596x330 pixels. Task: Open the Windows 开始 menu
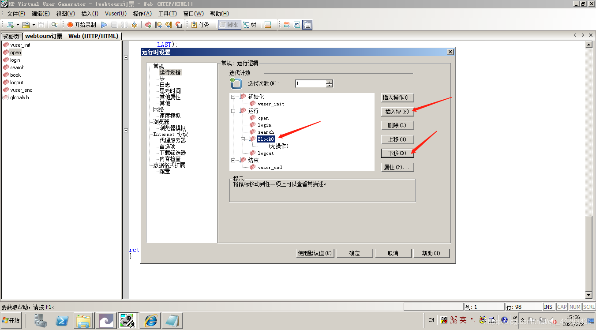click(x=11, y=320)
